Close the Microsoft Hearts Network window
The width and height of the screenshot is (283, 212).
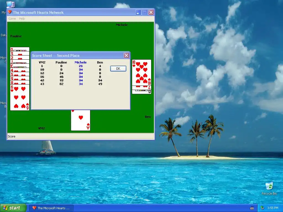point(151,12)
